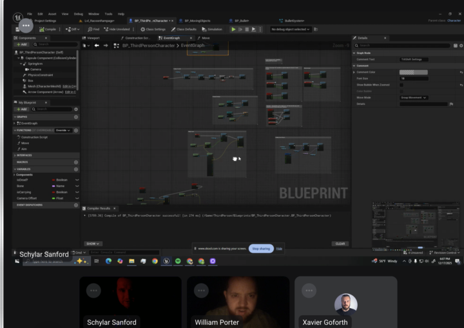Click Stop sharing button
Viewport: 464px width, 328px height.
point(260,248)
